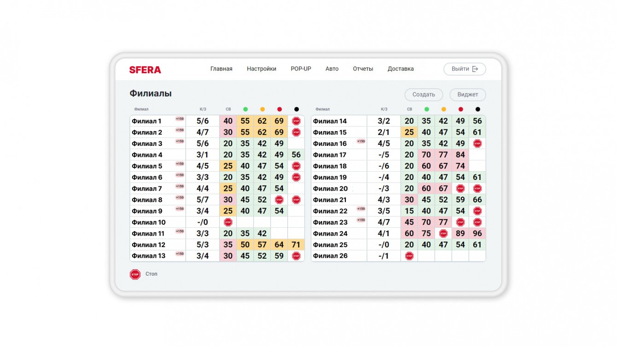Click the stop icon in Филиал 16 row

click(x=477, y=144)
